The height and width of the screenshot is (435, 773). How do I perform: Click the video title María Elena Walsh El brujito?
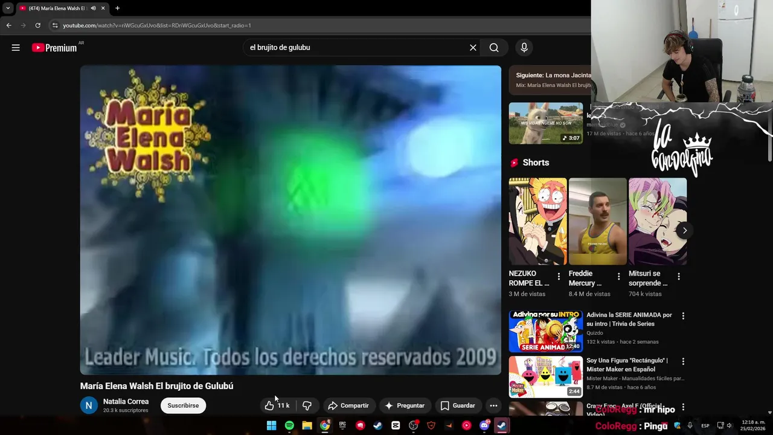(157, 385)
